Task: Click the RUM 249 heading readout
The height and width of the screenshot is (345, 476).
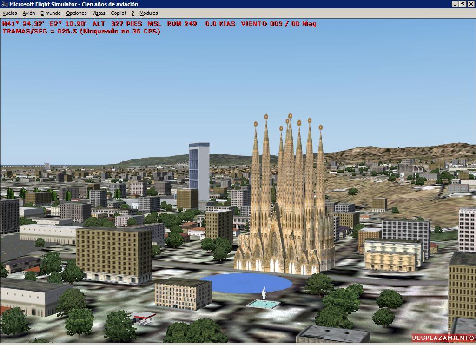Action: tap(182, 24)
